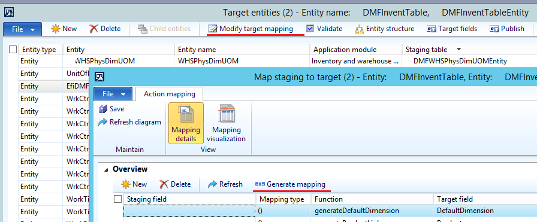Sort by Staging field column header
The width and height of the screenshot is (537, 222).
point(189,199)
